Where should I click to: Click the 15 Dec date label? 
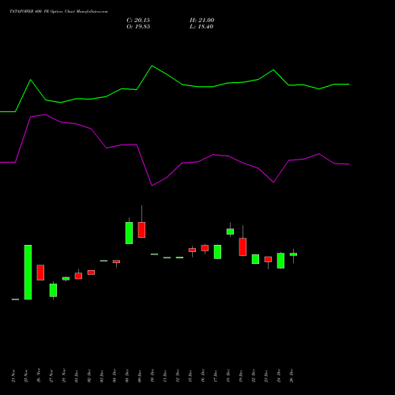[190, 375]
